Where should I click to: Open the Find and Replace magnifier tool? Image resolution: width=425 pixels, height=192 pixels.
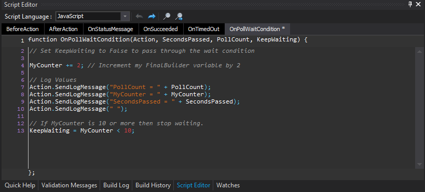click(x=179, y=17)
